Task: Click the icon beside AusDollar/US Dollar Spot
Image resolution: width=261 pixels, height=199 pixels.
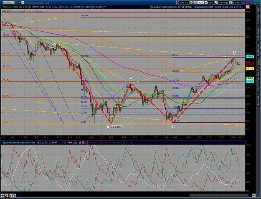Action: coord(23,3)
